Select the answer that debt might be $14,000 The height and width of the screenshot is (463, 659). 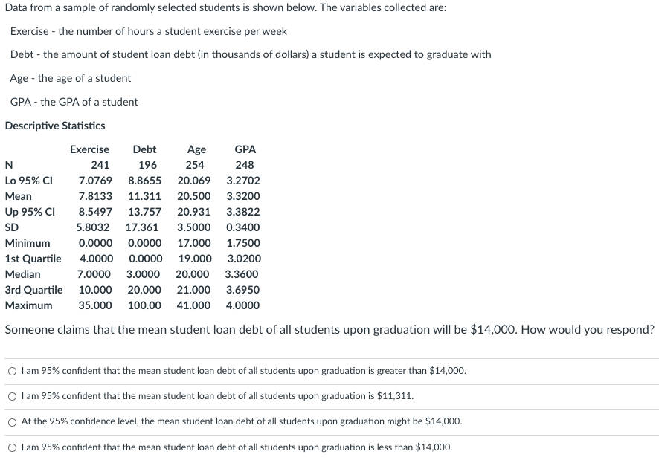point(13,421)
